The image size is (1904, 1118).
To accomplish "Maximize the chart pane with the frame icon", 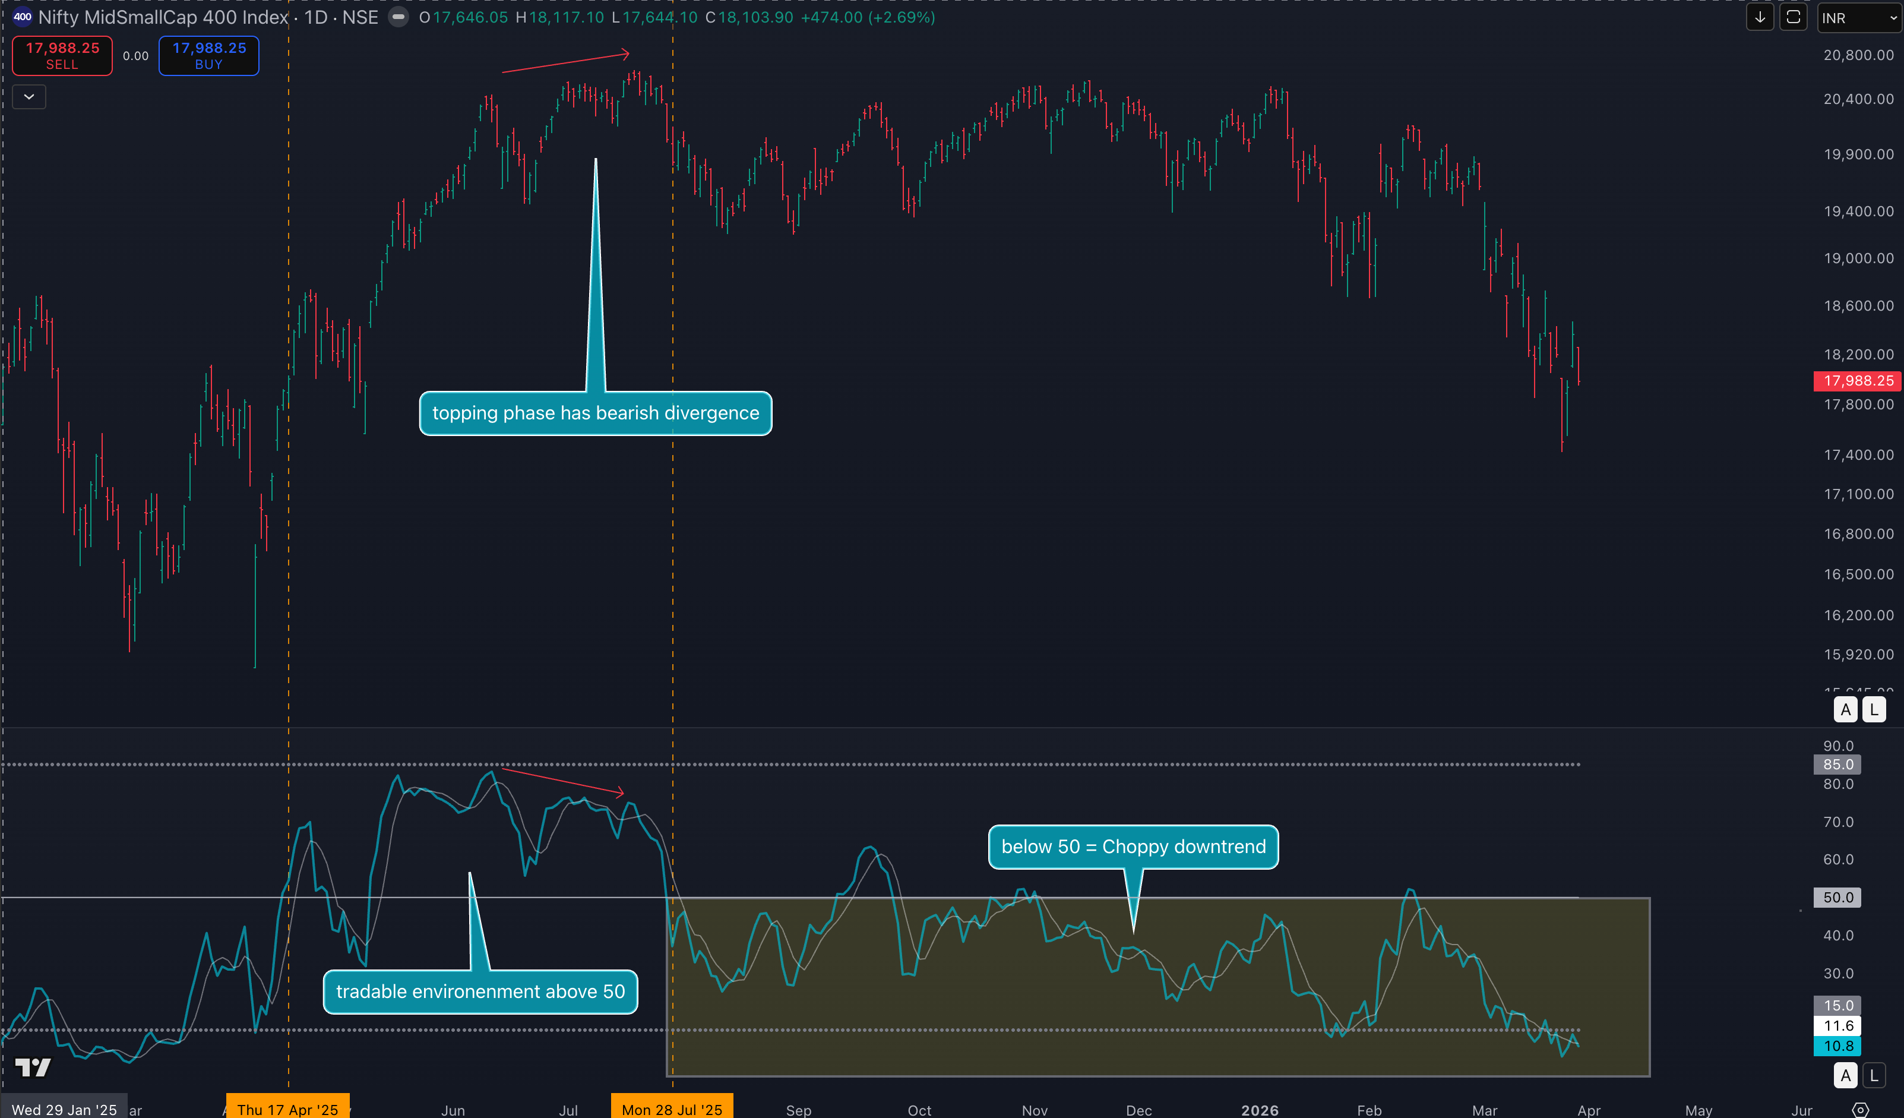I will click(1793, 17).
